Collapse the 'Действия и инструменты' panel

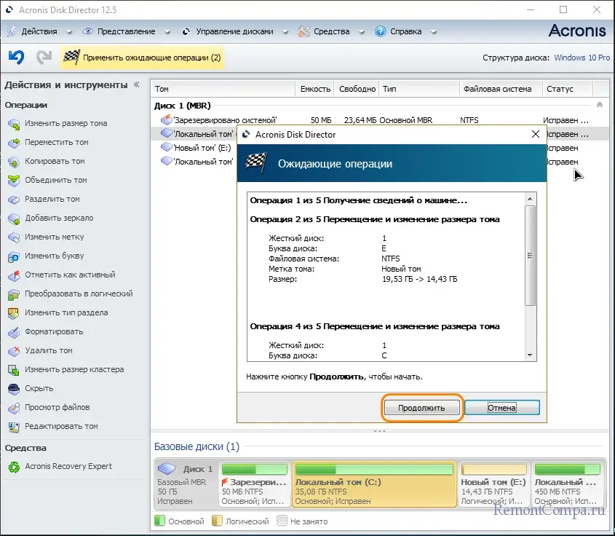136,85
